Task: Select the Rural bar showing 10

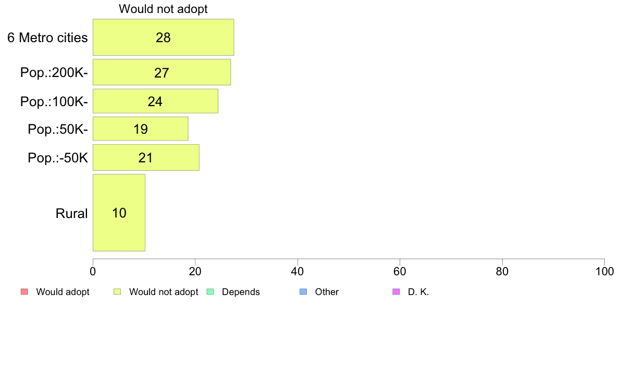Action: 119,213
